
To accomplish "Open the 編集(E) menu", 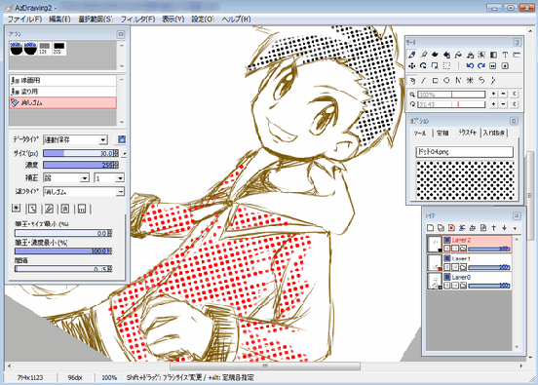I will pyautogui.click(x=59, y=19).
